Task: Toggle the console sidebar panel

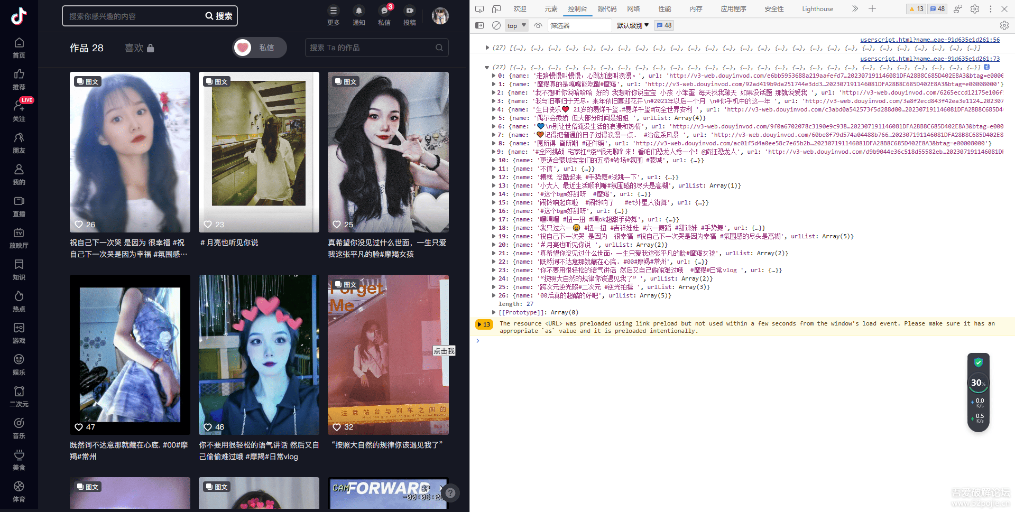Action: [x=479, y=25]
